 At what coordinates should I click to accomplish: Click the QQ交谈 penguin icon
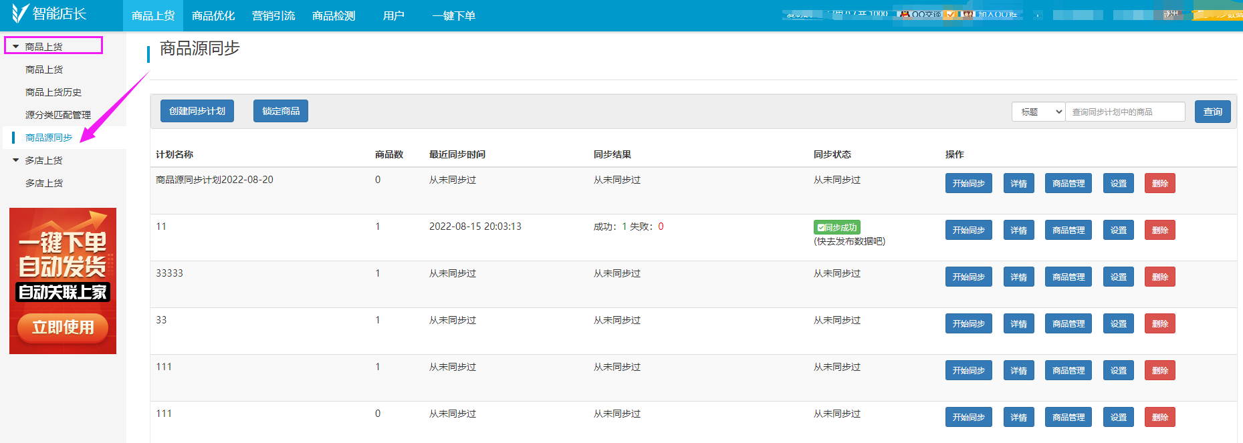tap(905, 14)
